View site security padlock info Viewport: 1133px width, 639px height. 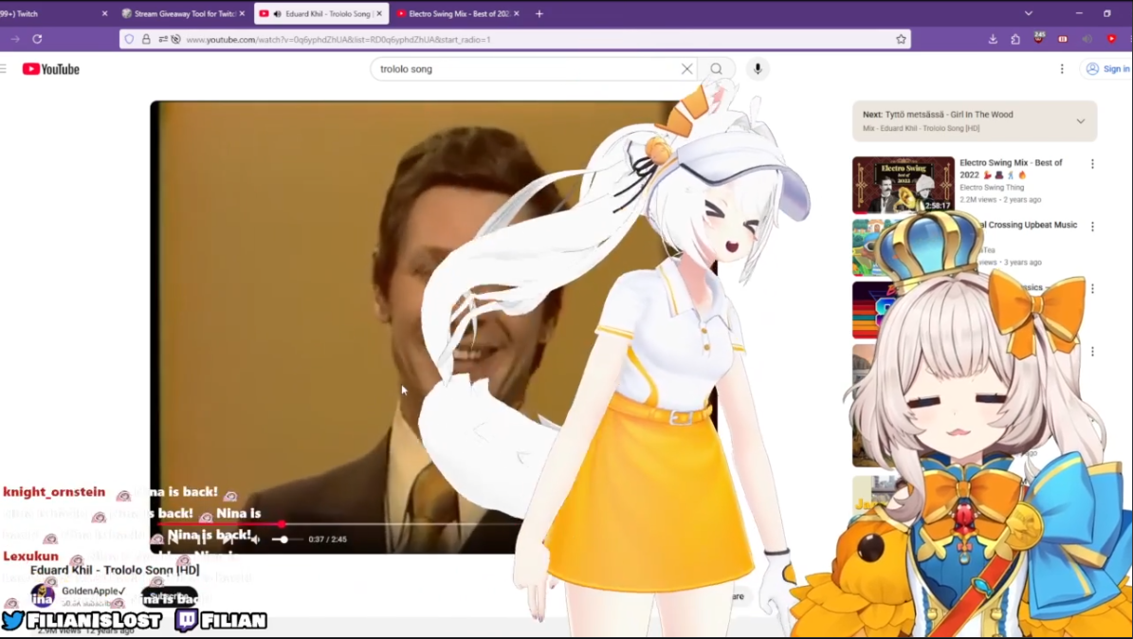pyautogui.click(x=146, y=39)
